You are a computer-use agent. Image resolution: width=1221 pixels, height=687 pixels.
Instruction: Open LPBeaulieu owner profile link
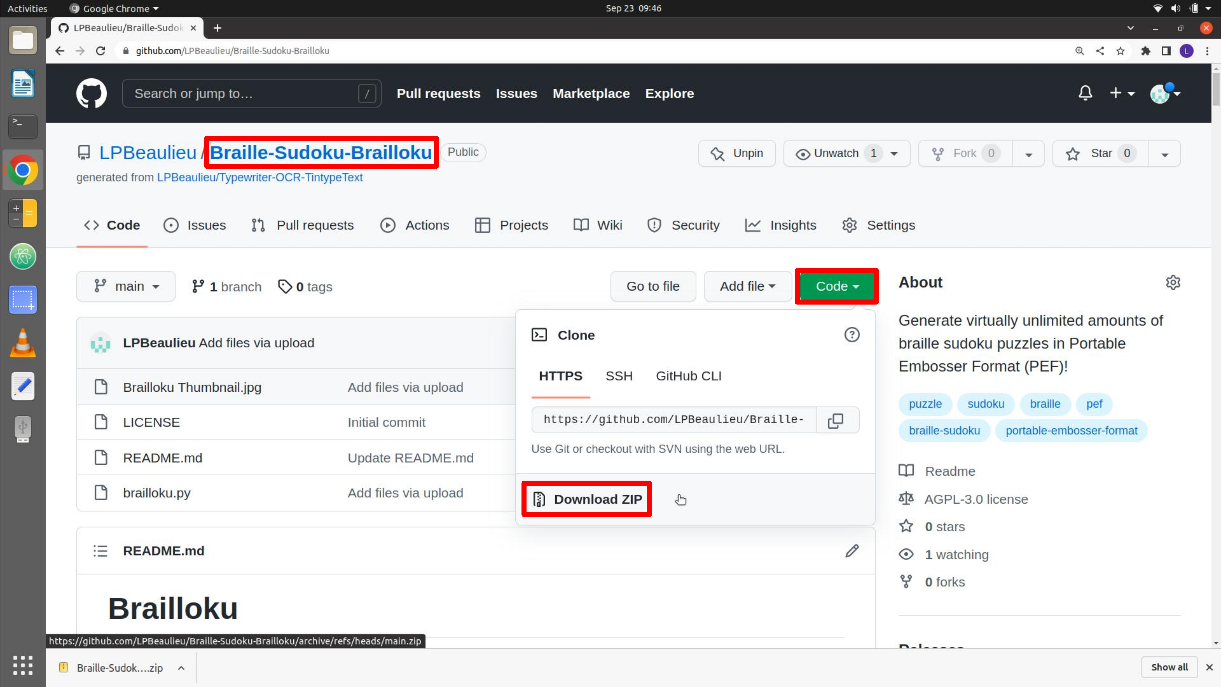147,153
